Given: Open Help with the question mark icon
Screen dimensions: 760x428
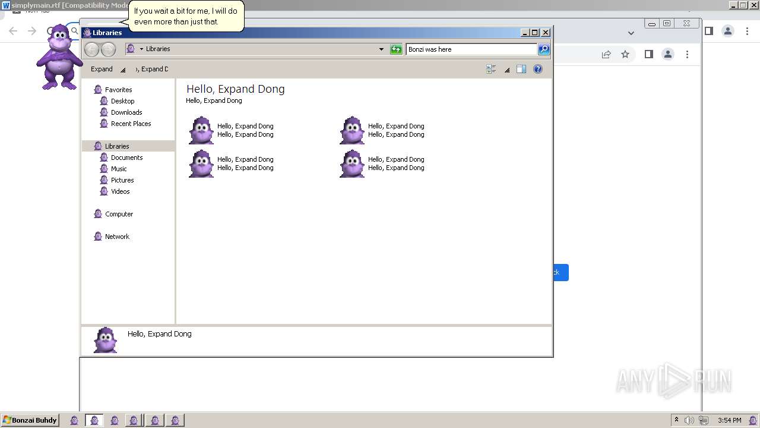Looking at the screenshot, I should click(538, 69).
